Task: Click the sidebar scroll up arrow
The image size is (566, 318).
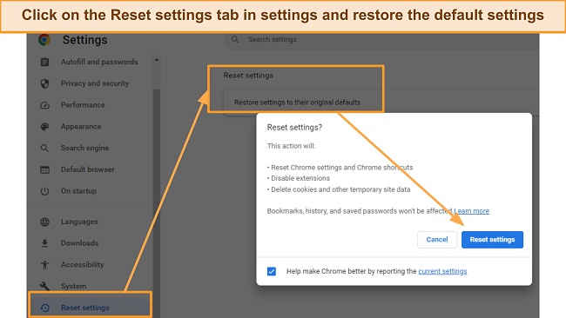Action: [156, 60]
